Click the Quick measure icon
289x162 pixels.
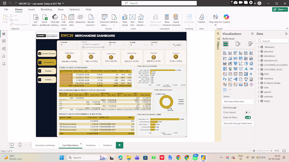coord(176,17)
